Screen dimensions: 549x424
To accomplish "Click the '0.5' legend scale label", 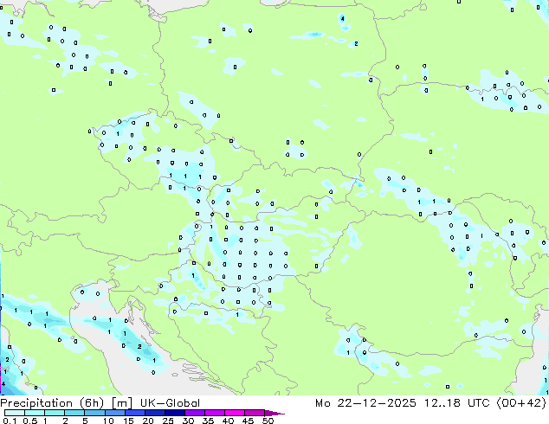I will [x=30, y=421].
